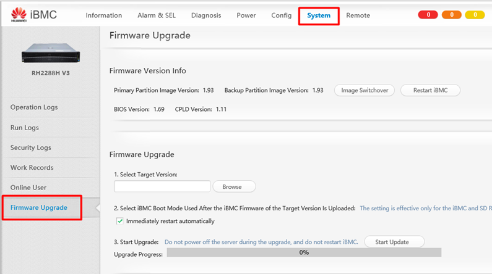492x274 pixels.
Task: Click the red critical alarm counter
Action: 428,15
